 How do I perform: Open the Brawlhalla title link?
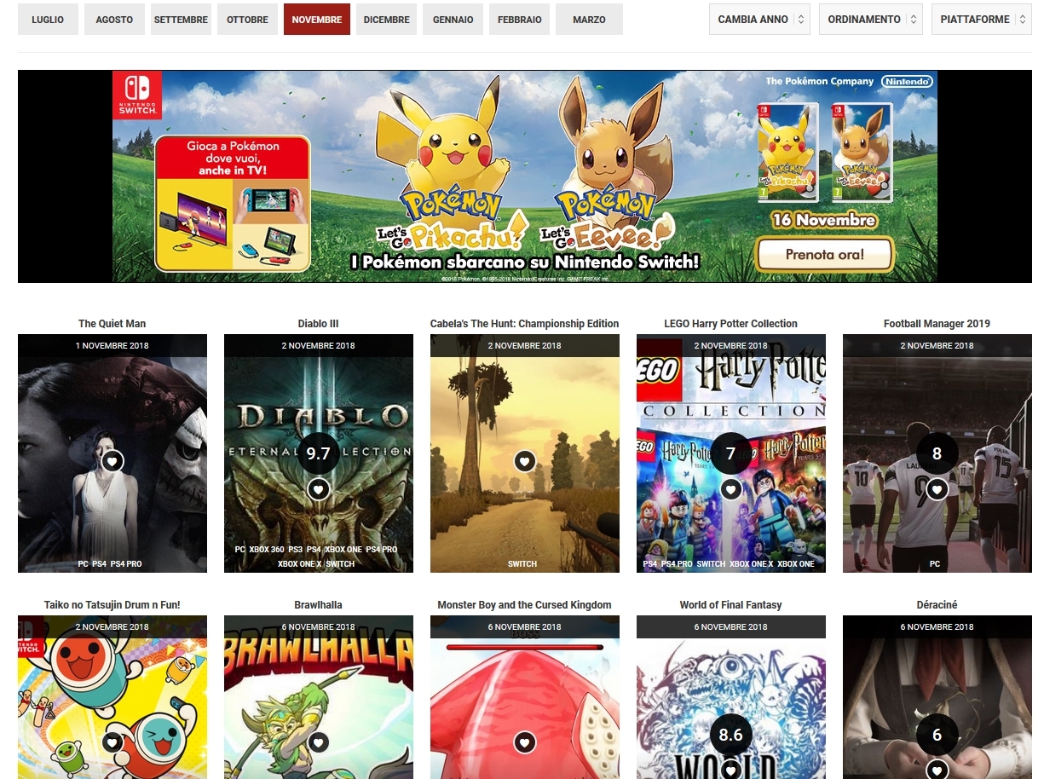click(x=319, y=605)
